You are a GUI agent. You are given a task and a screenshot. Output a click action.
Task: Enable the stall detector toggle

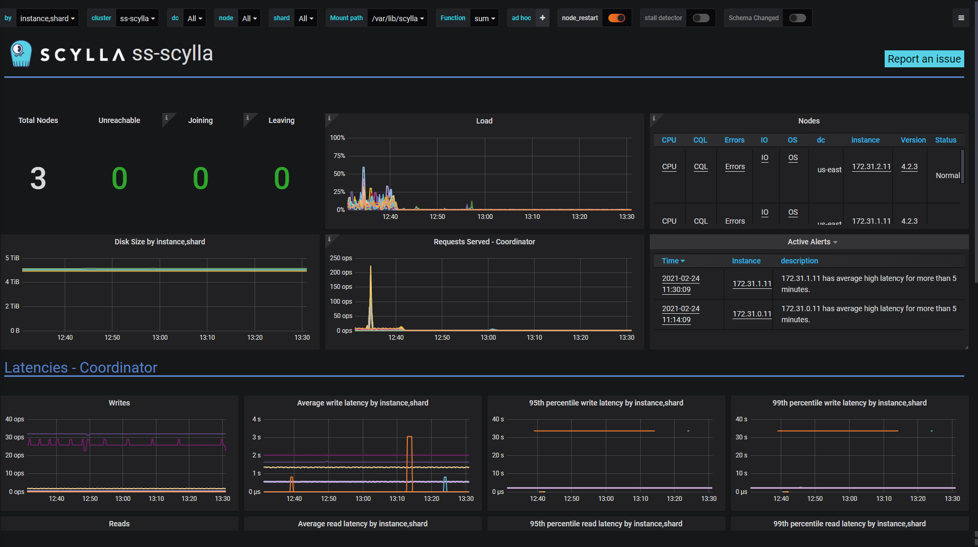701,17
